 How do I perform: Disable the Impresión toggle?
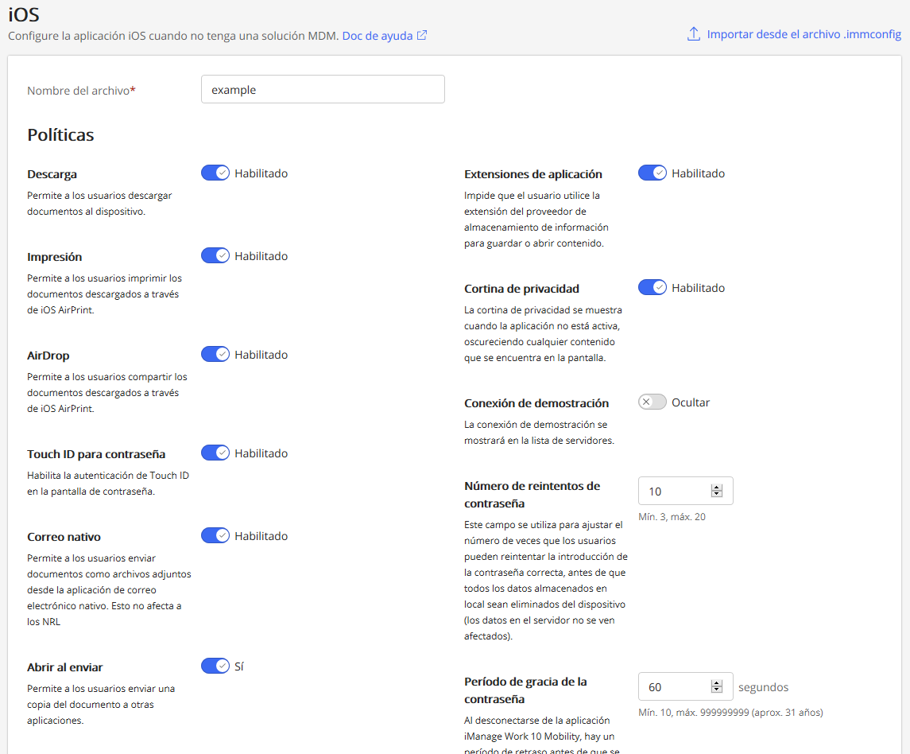click(215, 255)
